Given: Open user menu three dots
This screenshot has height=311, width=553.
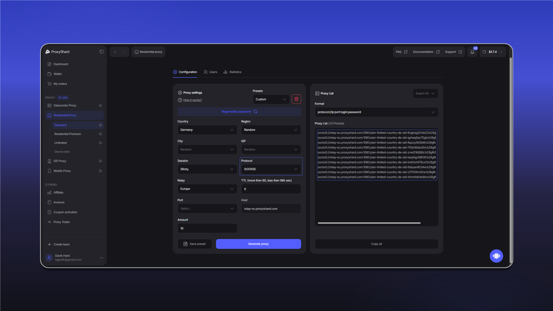Looking at the screenshot, I should click(101, 258).
